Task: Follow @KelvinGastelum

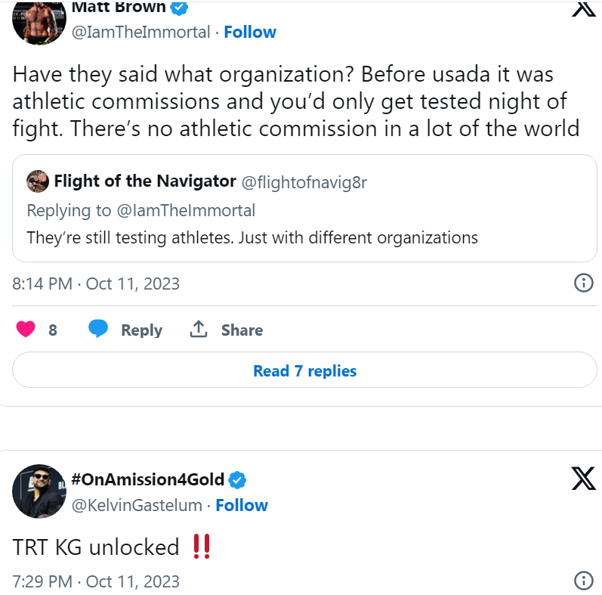Action: pos(242,505)
